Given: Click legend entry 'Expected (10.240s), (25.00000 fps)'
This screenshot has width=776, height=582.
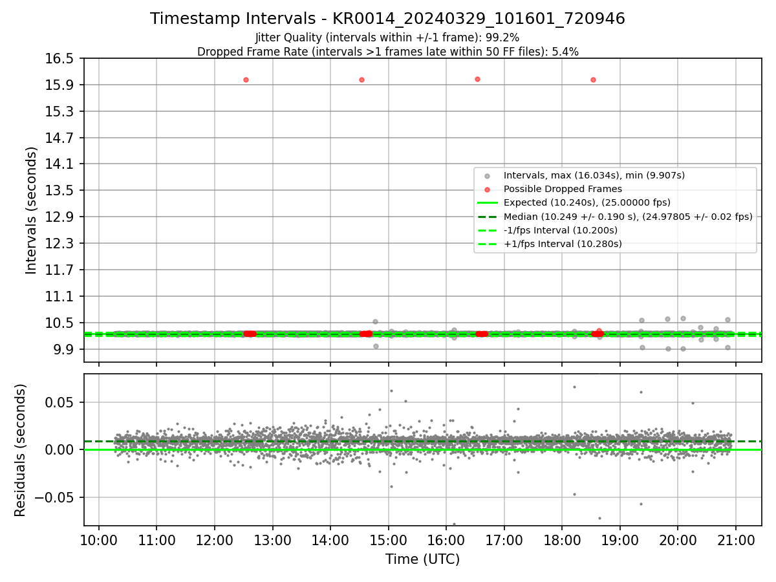Looking at the screenshot, I should (587, 202).
